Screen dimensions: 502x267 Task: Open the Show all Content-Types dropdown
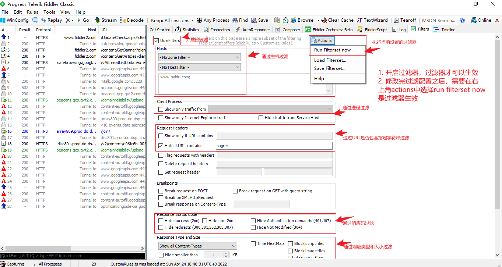[198, 246]
